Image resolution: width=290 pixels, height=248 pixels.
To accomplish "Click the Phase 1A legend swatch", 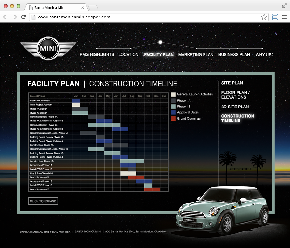I will (173, 100).
